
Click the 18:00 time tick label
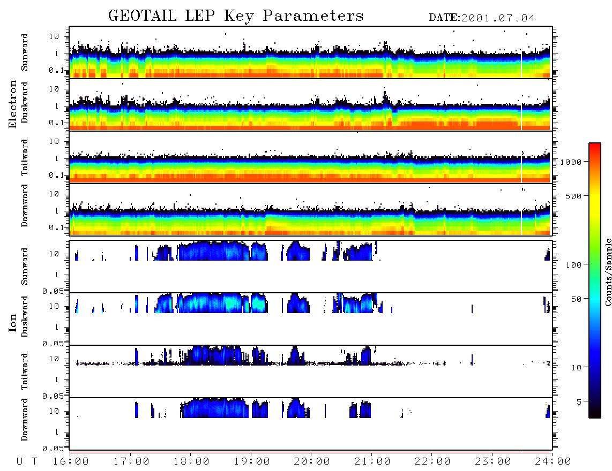(191, 462)
